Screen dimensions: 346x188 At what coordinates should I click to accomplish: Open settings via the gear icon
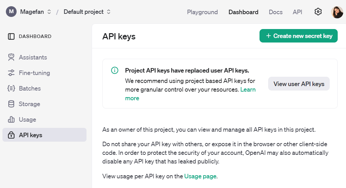pos(318,12)
